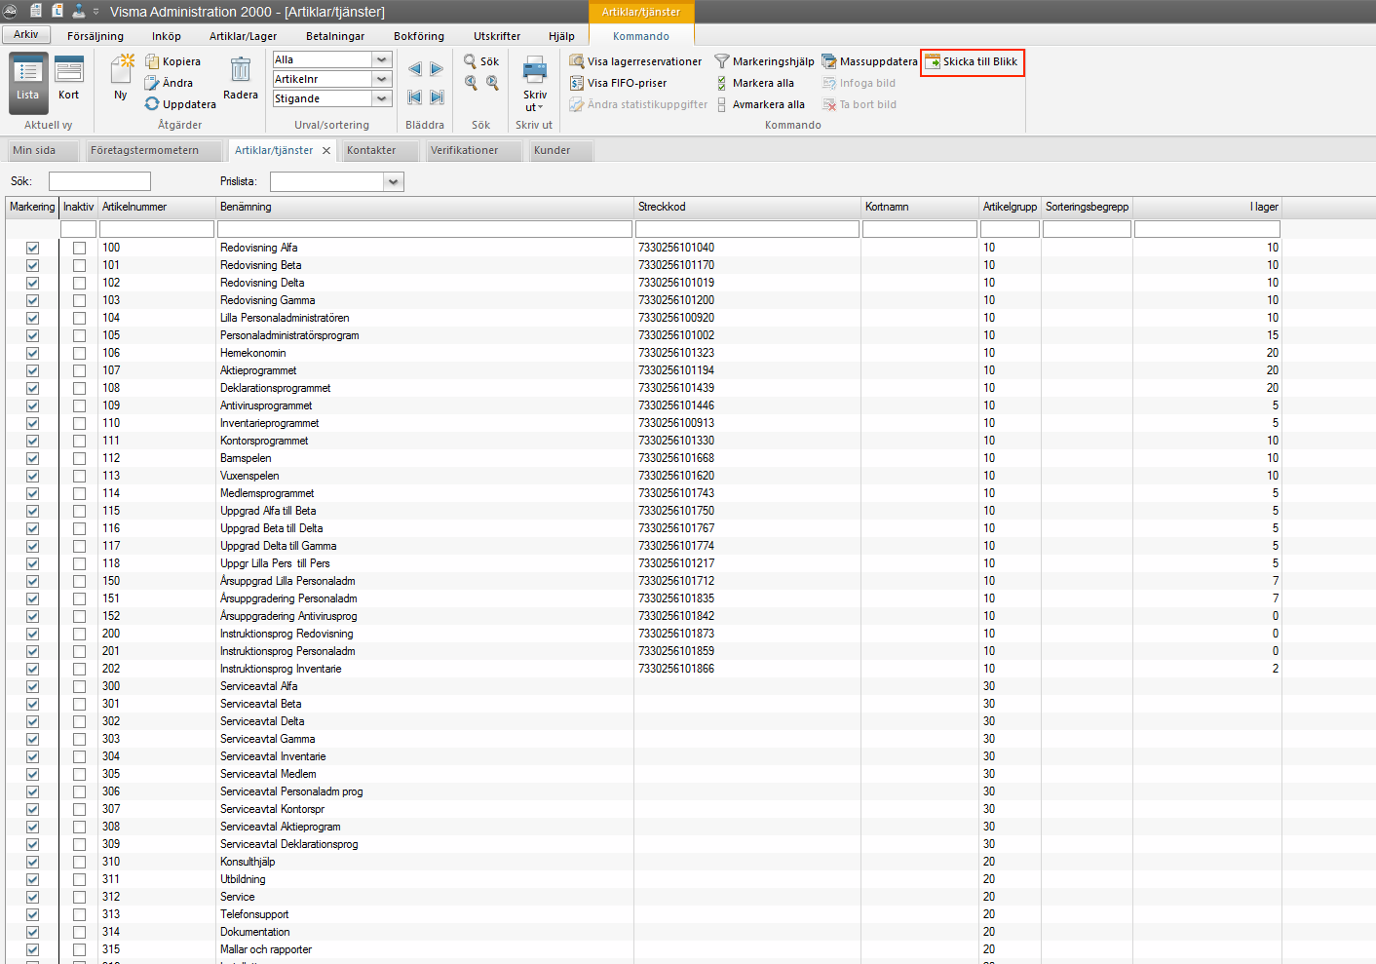The image size is (1376, 964).
Task: Click search next magnifier icon
Action: (x=492, y=83)
